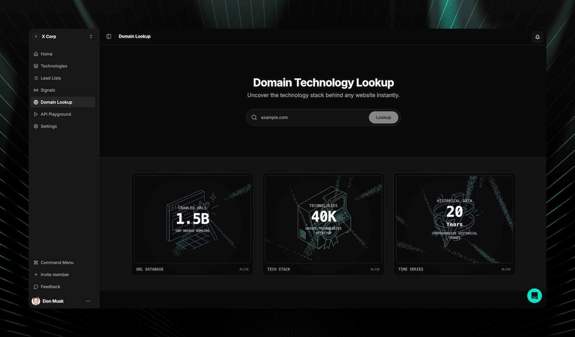Select the Domain Lookup breadcrumb label
This screenshot has width=575, height=337.
[x=134, y=36]
